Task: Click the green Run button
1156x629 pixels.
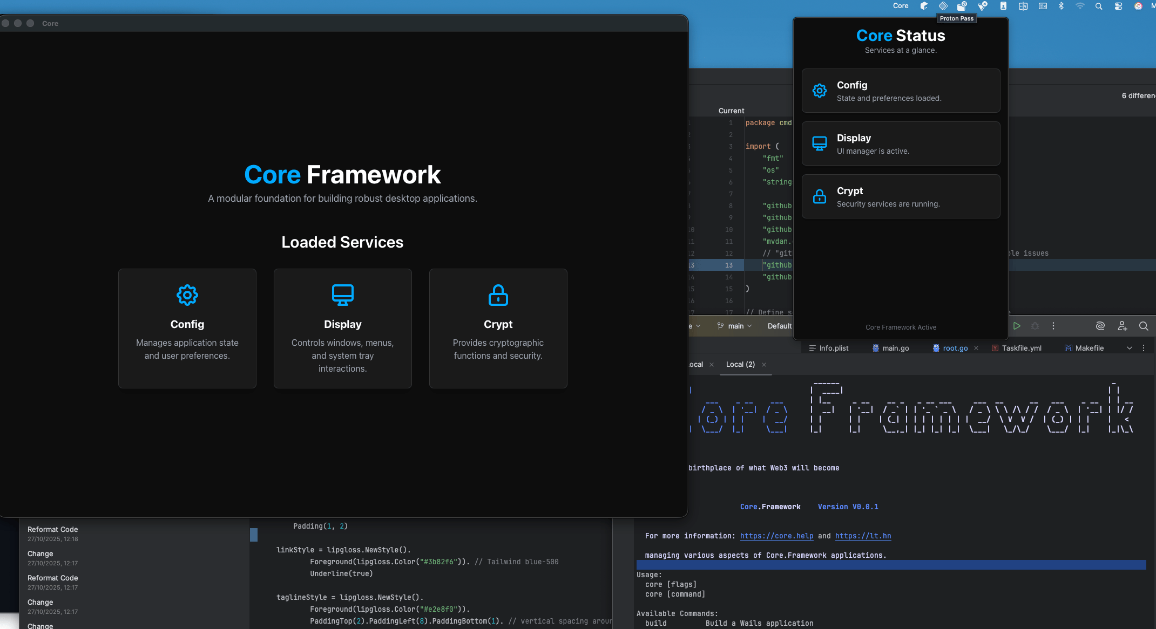Action: click(x=1017, y=326)
